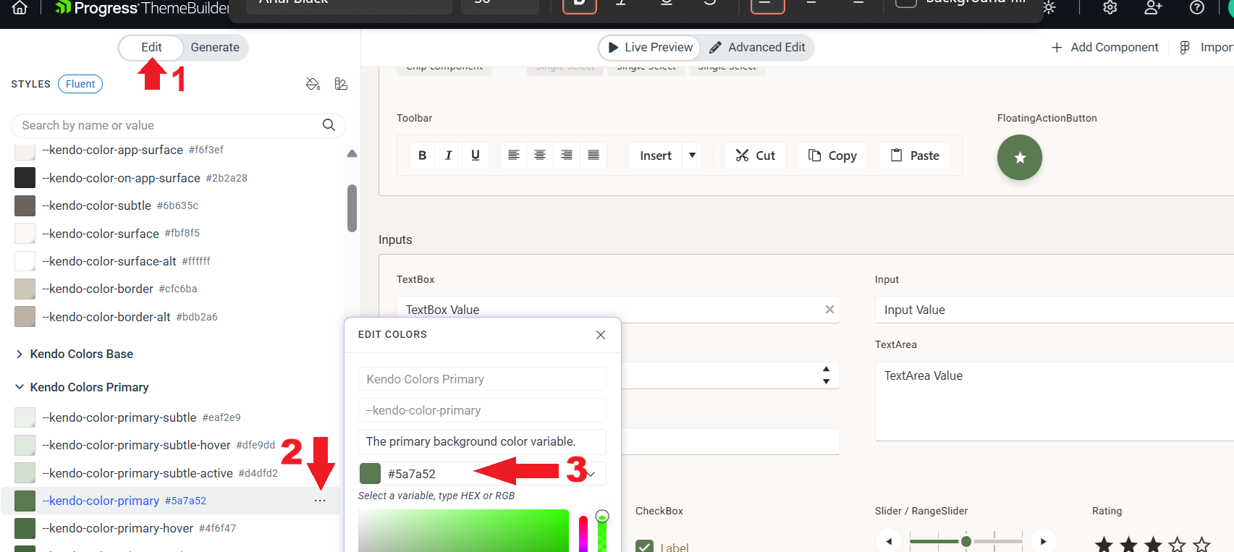Image resolution: width=1234 pixels, height=552 pixels.
Task: Toggle Underline in the preview Toolbar
Action: click(476, 156)
